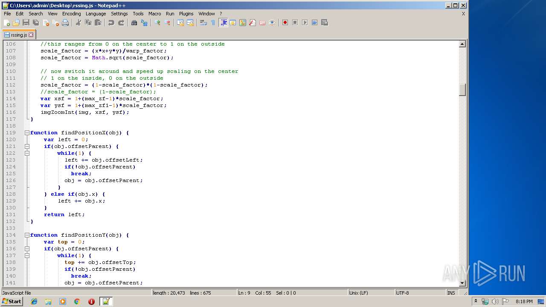This screenshot has height=307, width=546.
Task: Launch Internet Explorer from taskbar
Action: (x=34, y=301)
